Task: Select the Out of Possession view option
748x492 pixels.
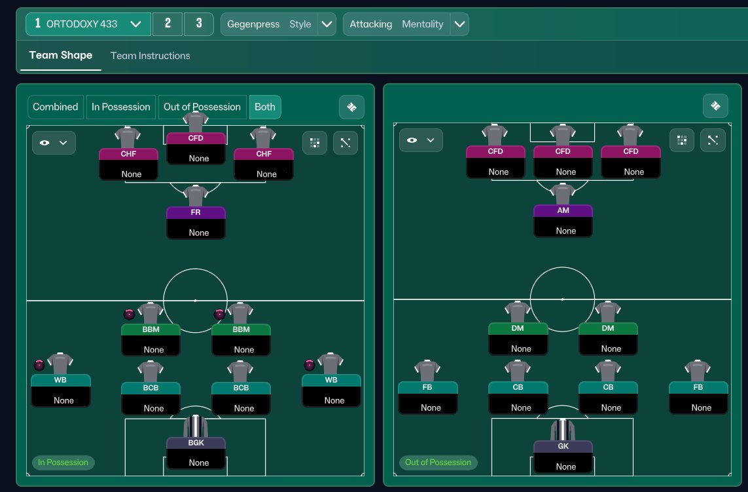Action: (x=202, y=107)
